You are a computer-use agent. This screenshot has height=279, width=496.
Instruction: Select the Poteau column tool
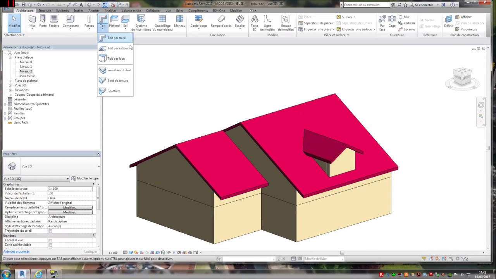point(89,22)
